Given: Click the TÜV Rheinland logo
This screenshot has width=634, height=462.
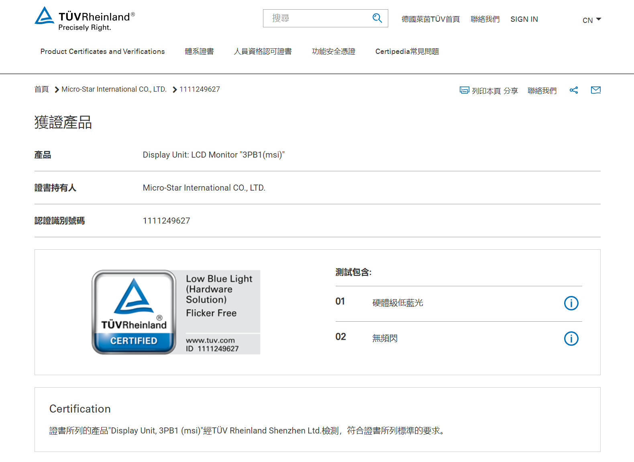Looking at the screenshot, I should (85, 19).
